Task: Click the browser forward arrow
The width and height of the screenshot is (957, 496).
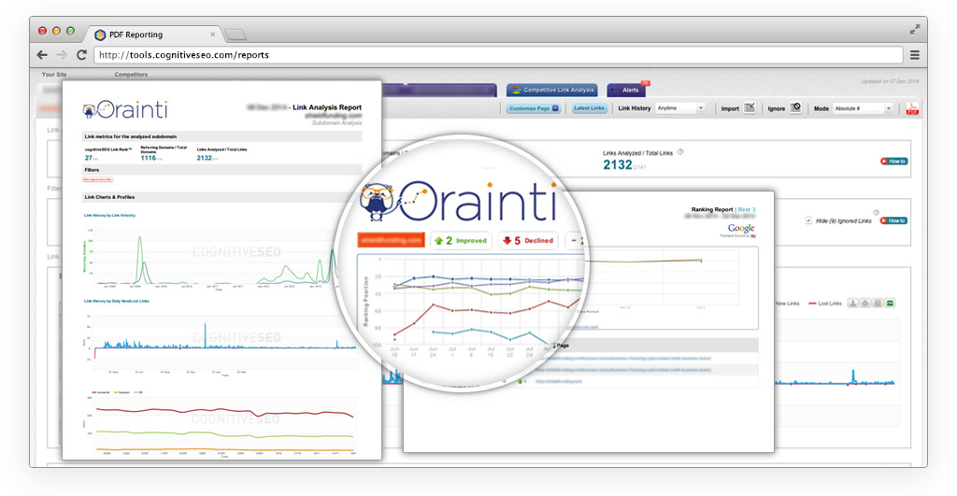Action: pyautogui.click(x=62, y=55)
